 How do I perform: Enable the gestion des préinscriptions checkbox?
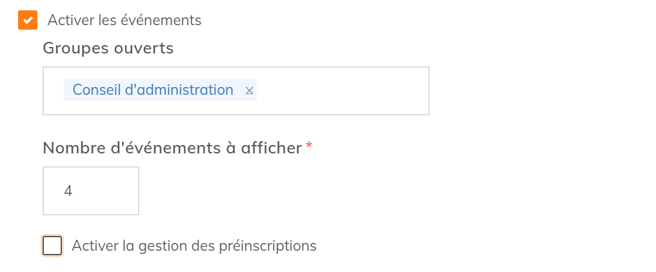click(x=52, y=246)
